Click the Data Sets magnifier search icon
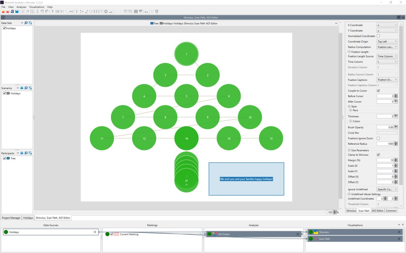Viewport: 406px width, 253px height. [x=26, y=23]
